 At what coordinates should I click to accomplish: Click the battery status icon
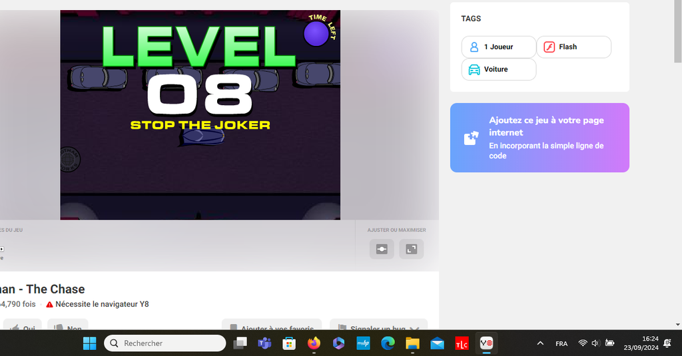610,343
